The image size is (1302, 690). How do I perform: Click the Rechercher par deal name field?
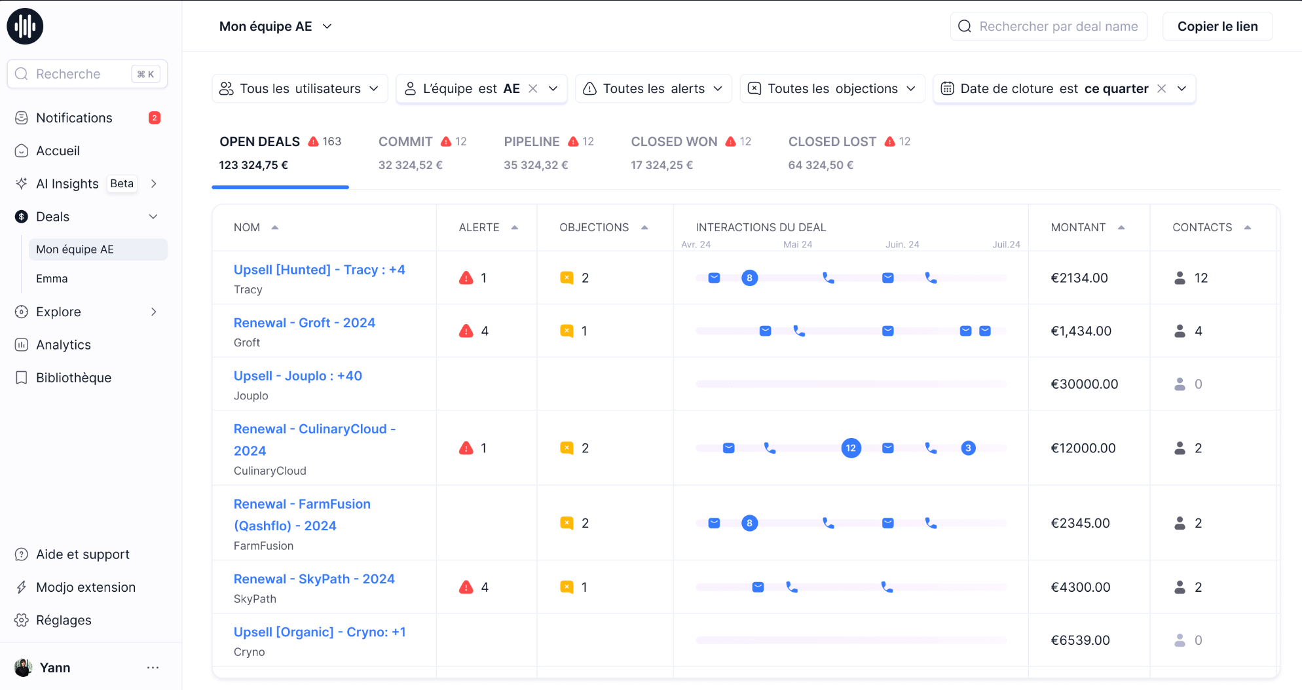coord(1058,26)
